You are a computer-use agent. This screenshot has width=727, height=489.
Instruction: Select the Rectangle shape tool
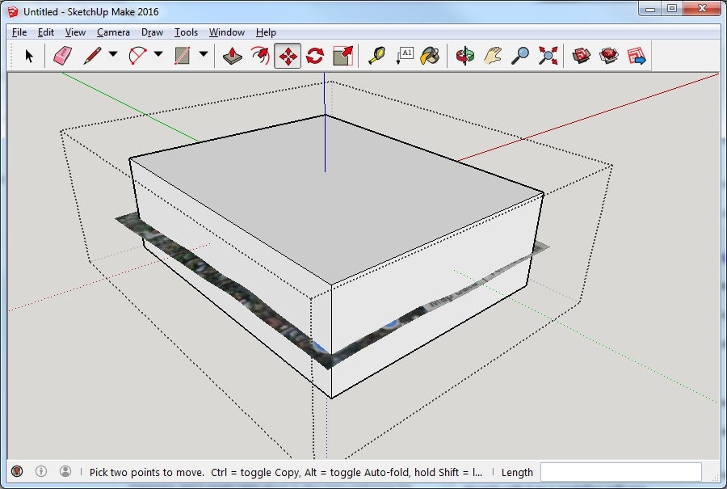pyautogui.click(x=183, y=56)
